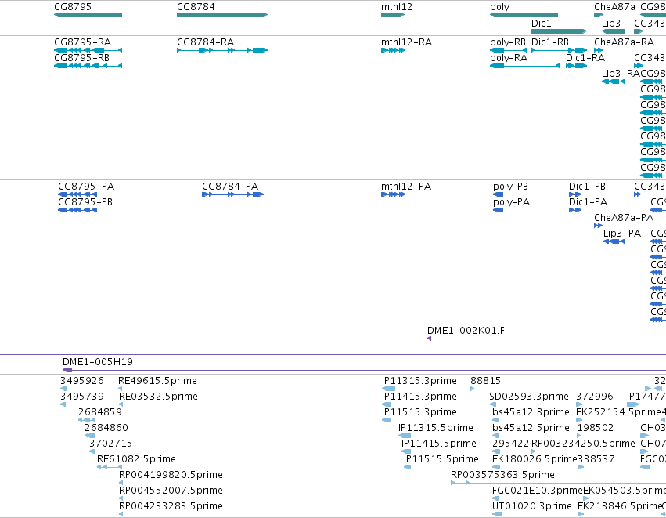Click the UT01020.3prime label
Viewport: 666px width, 518px height.
click(x=531, y=506)
